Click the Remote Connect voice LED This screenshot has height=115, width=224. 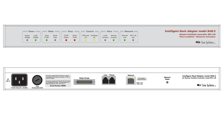114,40
